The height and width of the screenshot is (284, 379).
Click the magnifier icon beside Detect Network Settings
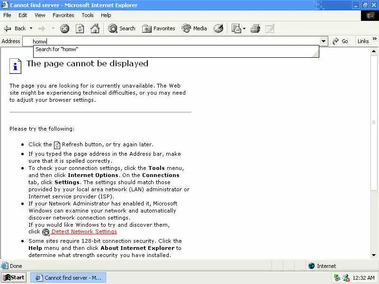coord(45,232)
